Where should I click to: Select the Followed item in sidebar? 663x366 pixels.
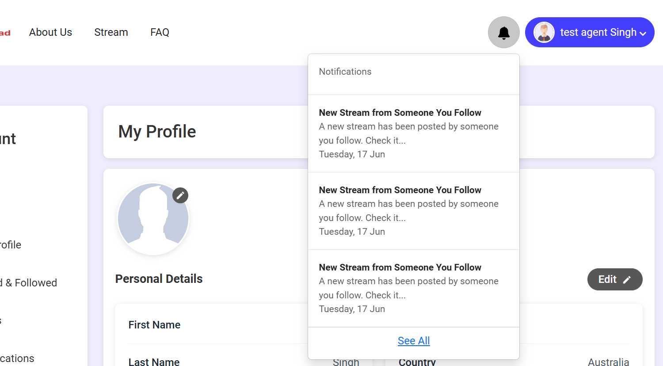click(x=29, y=283)
